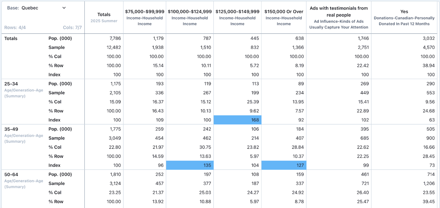The width and height of the screenshot is (440, 208).
Task: Select the $100,000-$124,999 income column header
Action: (190, 17)
